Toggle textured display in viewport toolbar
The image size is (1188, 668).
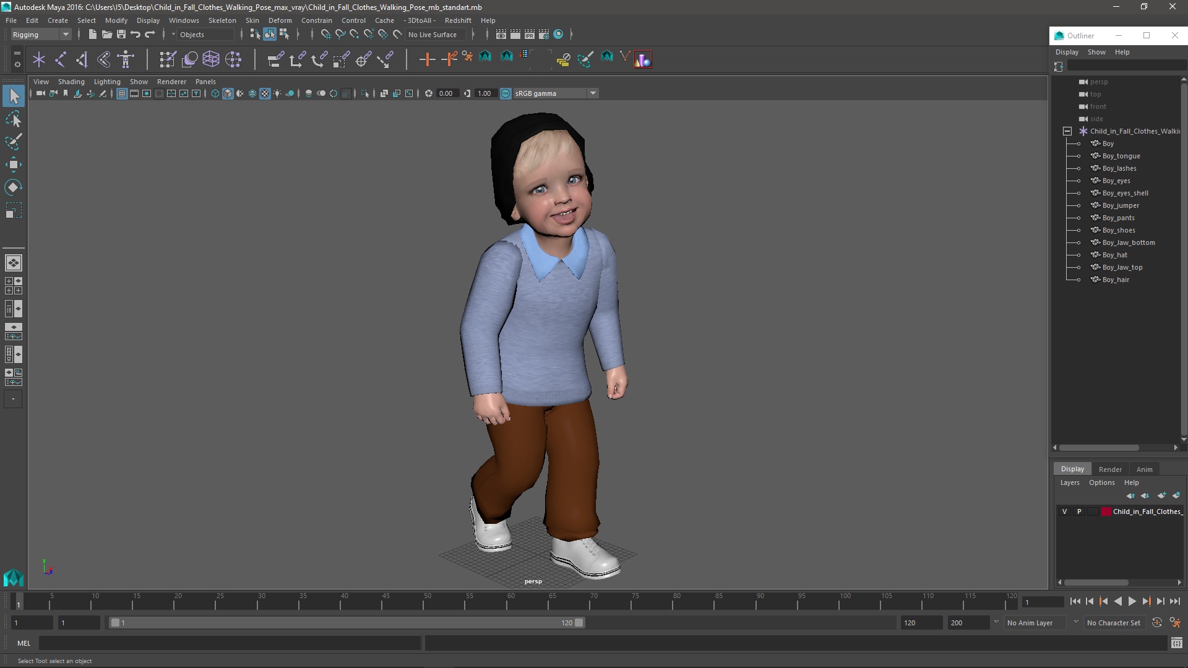click(265, 93)
